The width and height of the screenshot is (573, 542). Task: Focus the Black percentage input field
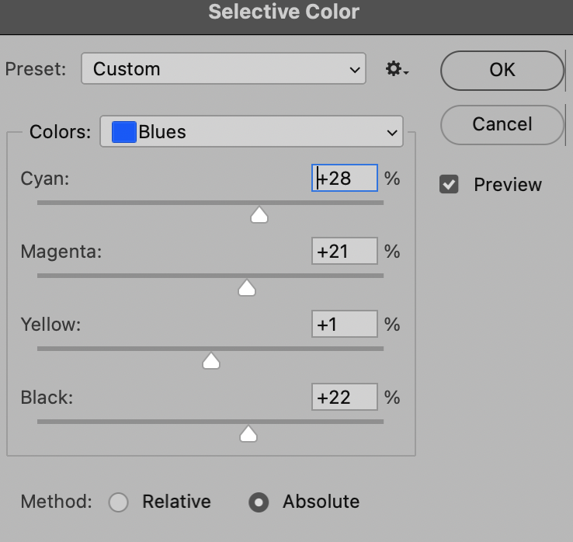click(x=345, y=397)
